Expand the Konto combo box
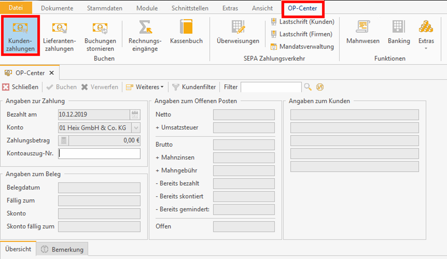Image resolution: width=447 pixels, height=259 pixels. 136,128
